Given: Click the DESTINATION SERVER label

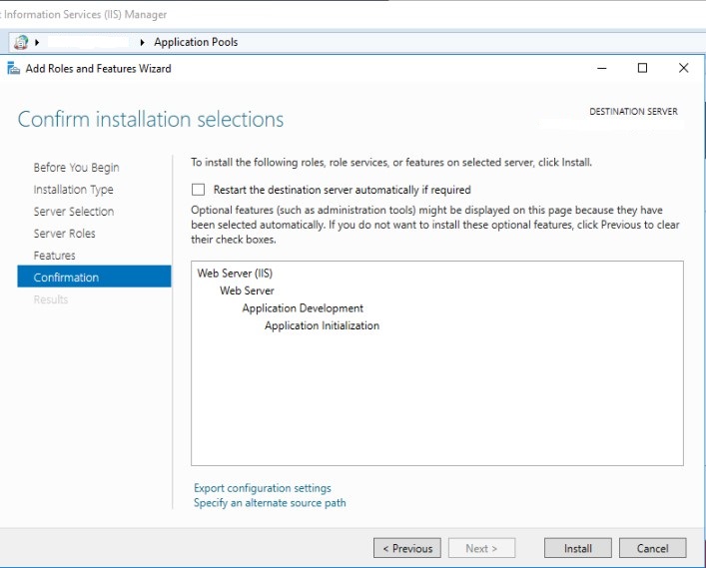Looking at the screenshot, I should [x=633, y=112].
